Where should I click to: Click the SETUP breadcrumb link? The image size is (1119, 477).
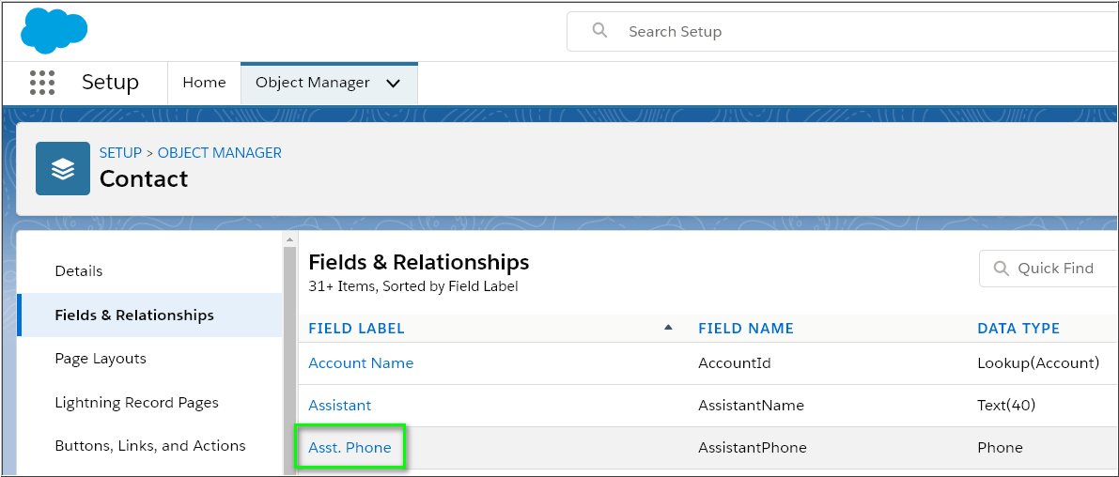coord(120,152)
